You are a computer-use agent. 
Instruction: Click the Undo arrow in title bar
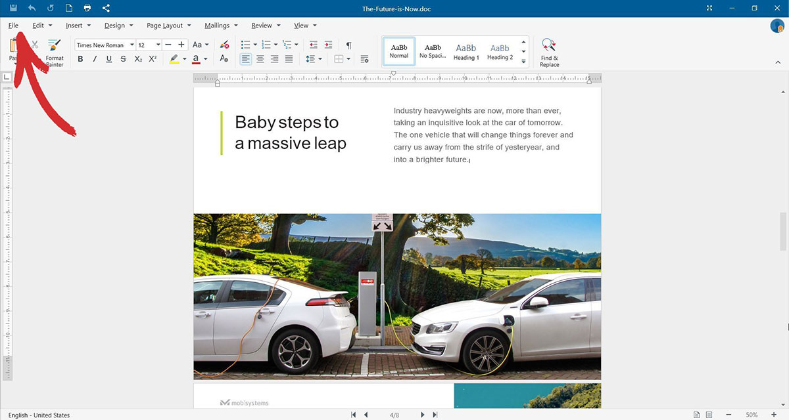pos(32,8)
